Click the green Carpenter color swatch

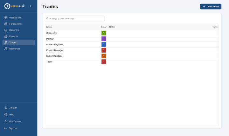104,33
